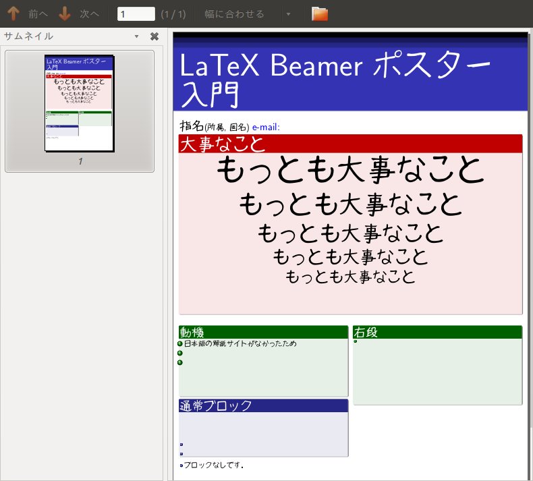Click the next page down arrow icon
Viewport: 533px width, 481px height.
tap(65, 13)
